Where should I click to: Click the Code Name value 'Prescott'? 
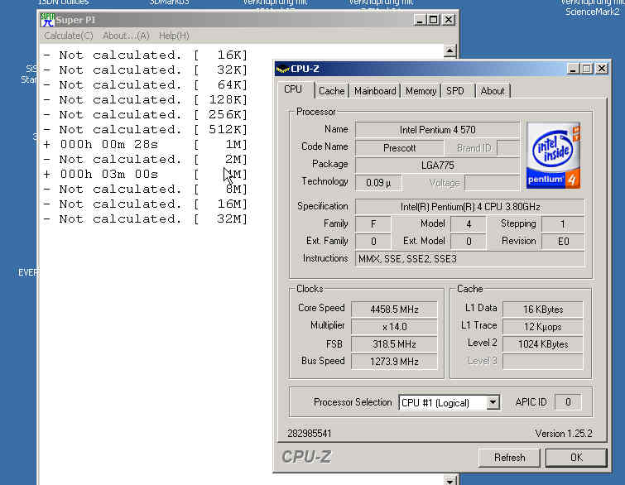point(399,148)
